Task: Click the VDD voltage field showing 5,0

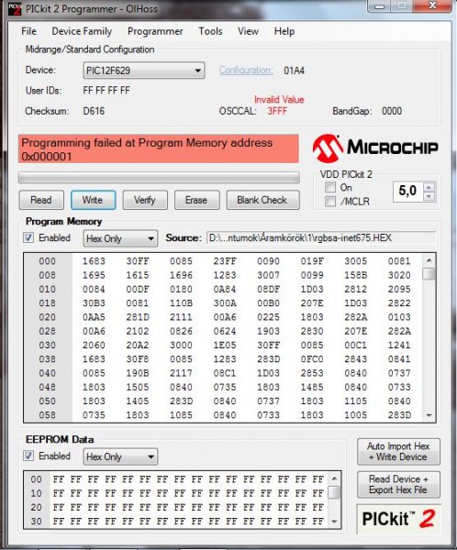Action: [x=408, y=192]
